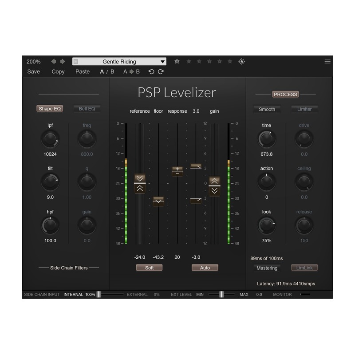This screenshot has width=355, height=355.
Task: Copy A to B arrow
Action: tap(131, 72)
